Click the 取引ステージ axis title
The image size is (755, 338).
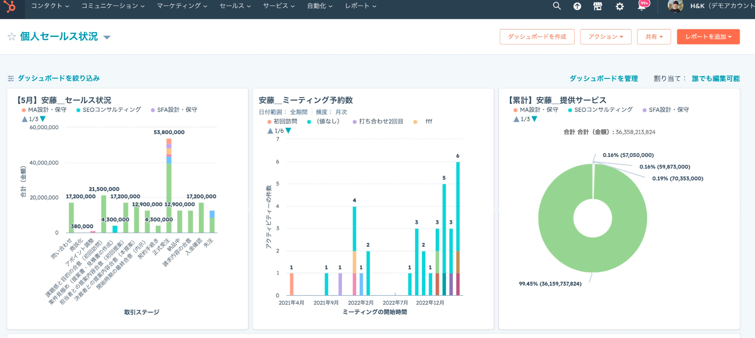(142, 312)
